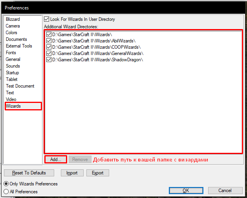This screenshot has width=247, height=198.
Task: Click the Export preferences button
Action: point(98,173)
